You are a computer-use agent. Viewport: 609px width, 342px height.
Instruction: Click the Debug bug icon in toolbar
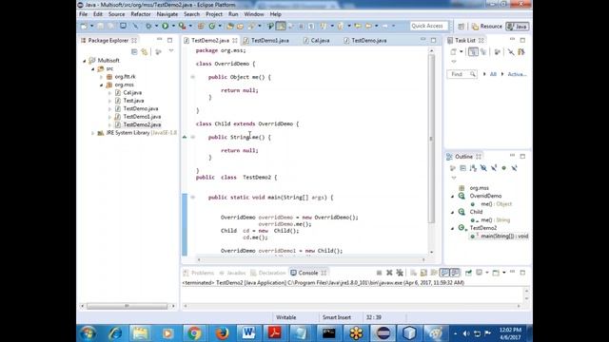coord(148,26)
